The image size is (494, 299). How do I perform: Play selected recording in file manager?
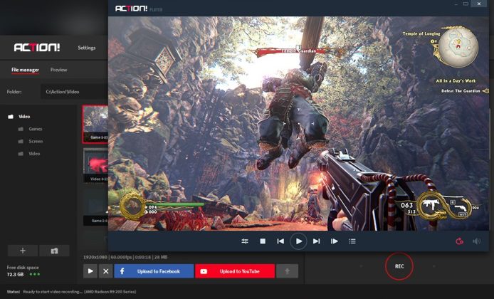click(x=90, y=271)
